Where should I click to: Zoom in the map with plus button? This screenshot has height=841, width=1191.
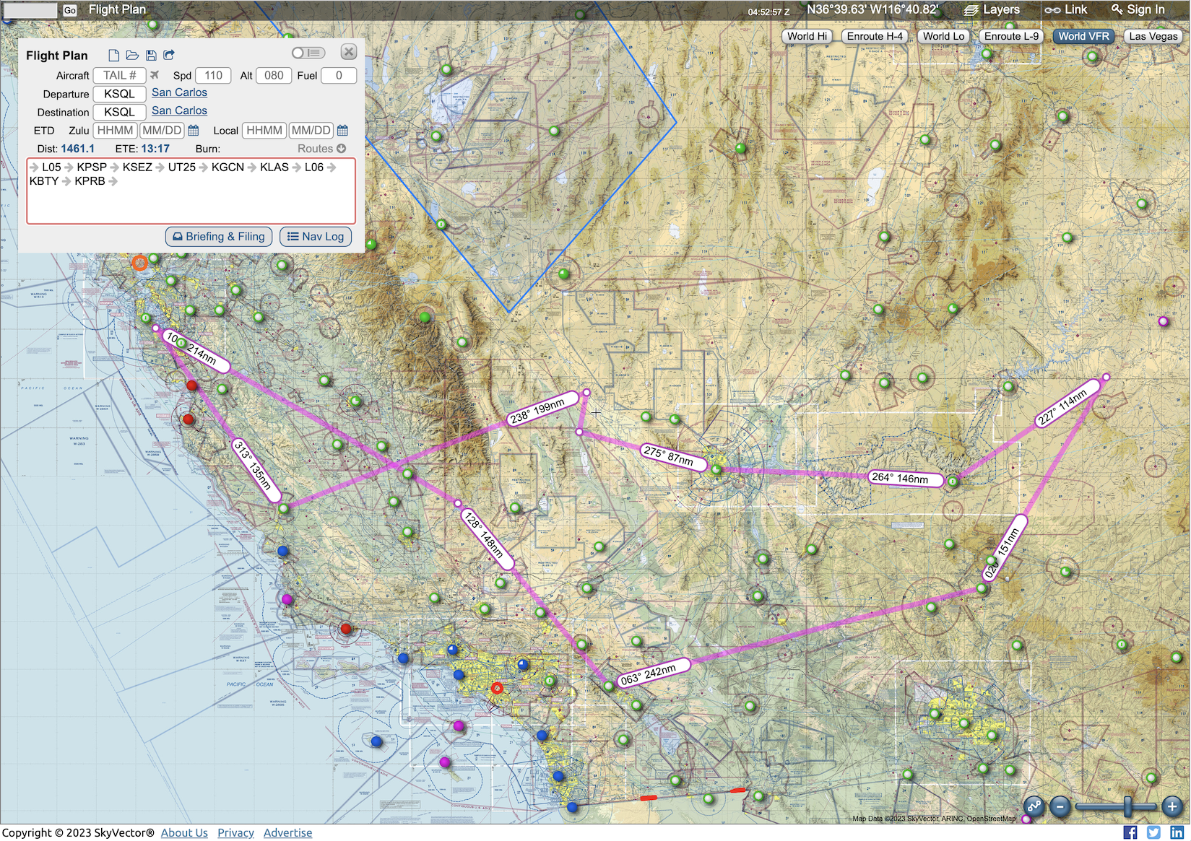[x=1172, y=807]
